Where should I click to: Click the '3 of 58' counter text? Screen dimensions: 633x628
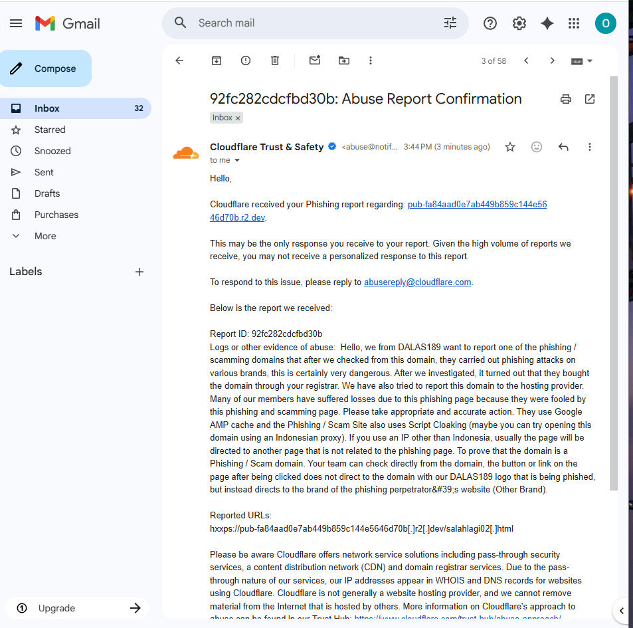pyautogui.click(x=494, y=61)
